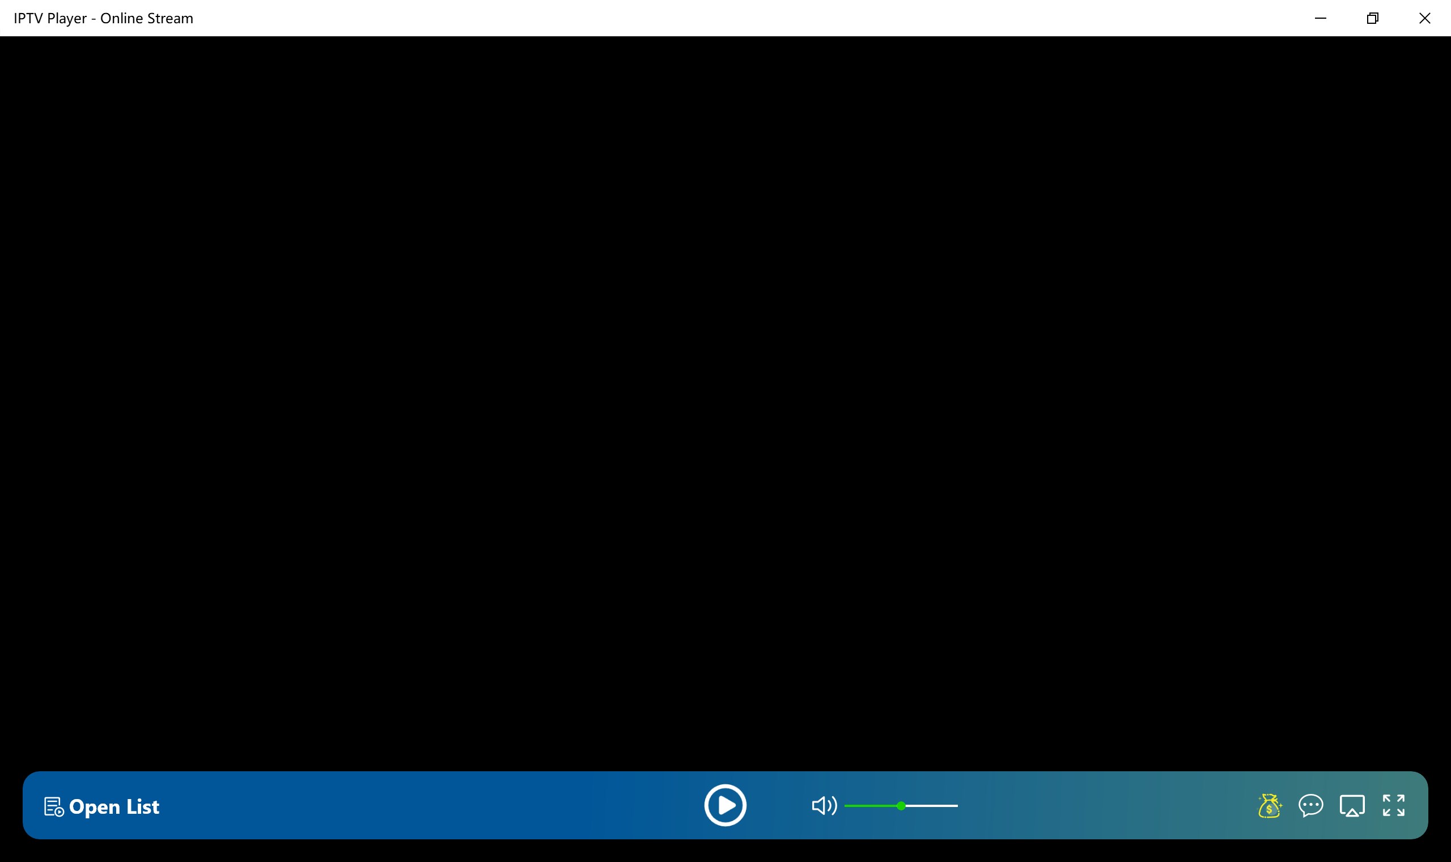
Task: Click the yellow money bag donate icon
Action: click(1269, 806)
